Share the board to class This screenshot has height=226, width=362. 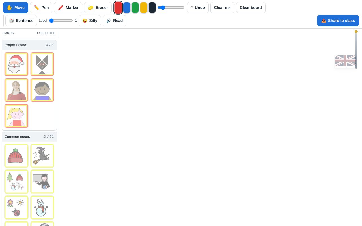click(x=338, y=21)
